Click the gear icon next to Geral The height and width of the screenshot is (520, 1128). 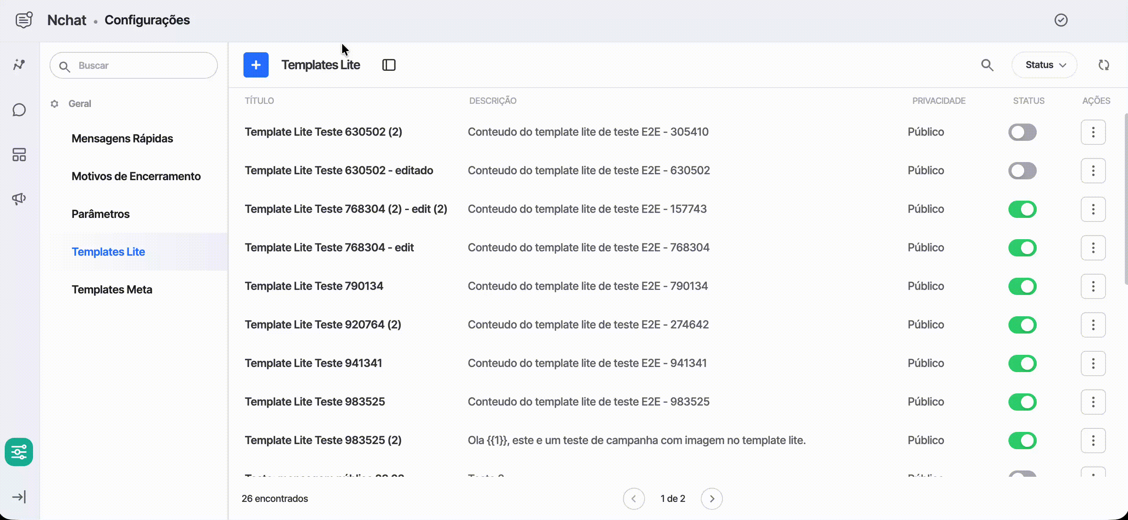(54, 104)
